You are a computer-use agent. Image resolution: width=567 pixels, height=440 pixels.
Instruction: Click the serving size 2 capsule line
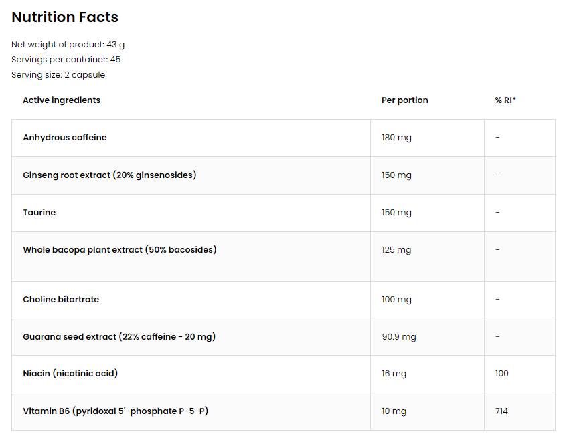tap(58, 75)
